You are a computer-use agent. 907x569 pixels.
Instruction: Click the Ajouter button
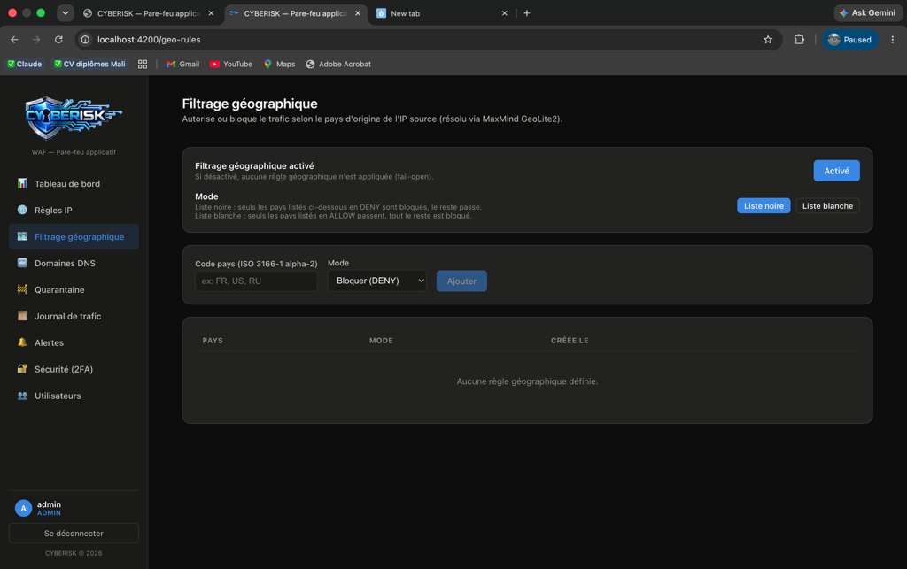point(461,281)
